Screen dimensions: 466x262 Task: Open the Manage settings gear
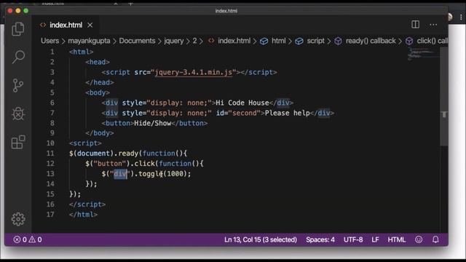[18, 219]
